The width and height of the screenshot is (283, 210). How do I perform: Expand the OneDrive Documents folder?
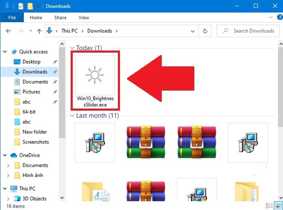(x=8, y=165)
